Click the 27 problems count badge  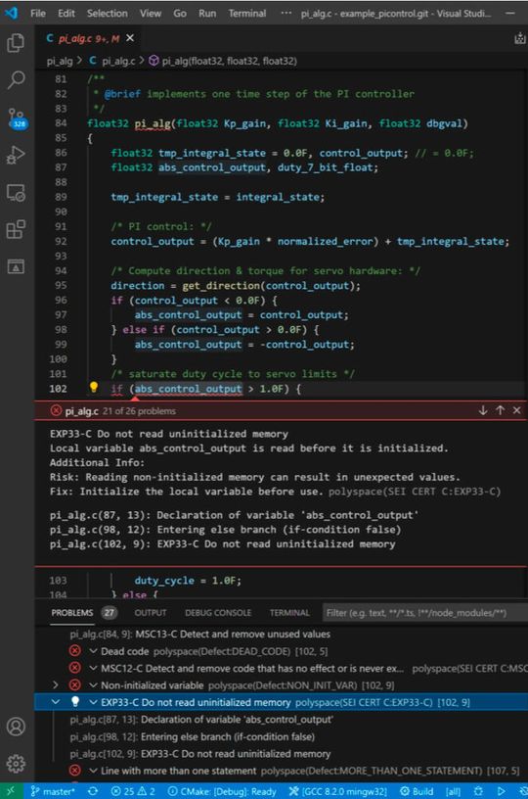pos(110,613)
